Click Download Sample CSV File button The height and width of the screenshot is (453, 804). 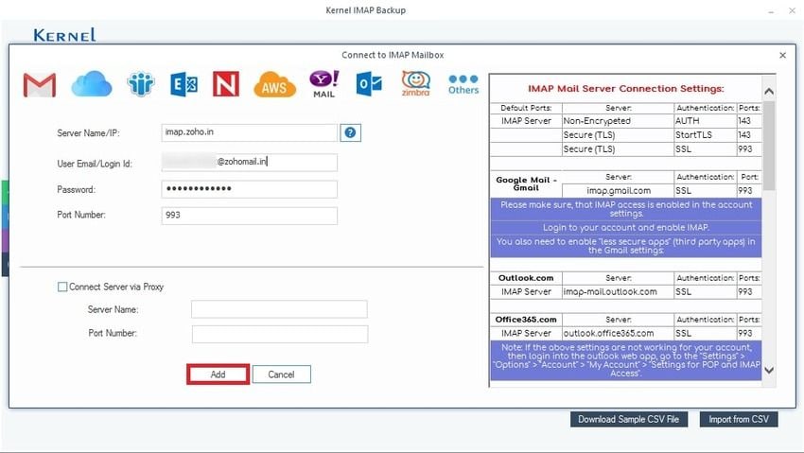(629, 419)
